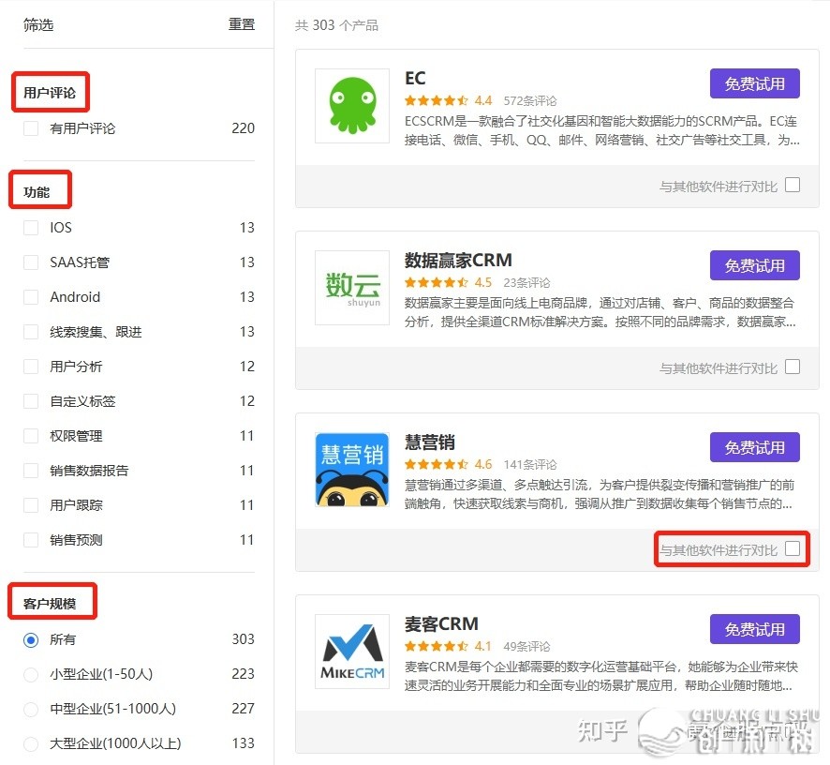Click the 慧营销 description text
This screenshot has height=765, width=830.
coord(600,494)
